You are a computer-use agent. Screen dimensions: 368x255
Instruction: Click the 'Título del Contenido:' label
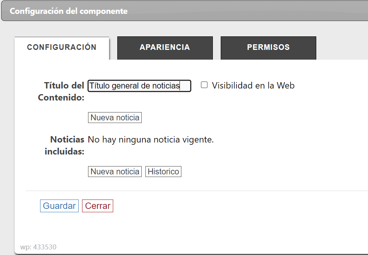pyautogui.click(x=61, y=91)
